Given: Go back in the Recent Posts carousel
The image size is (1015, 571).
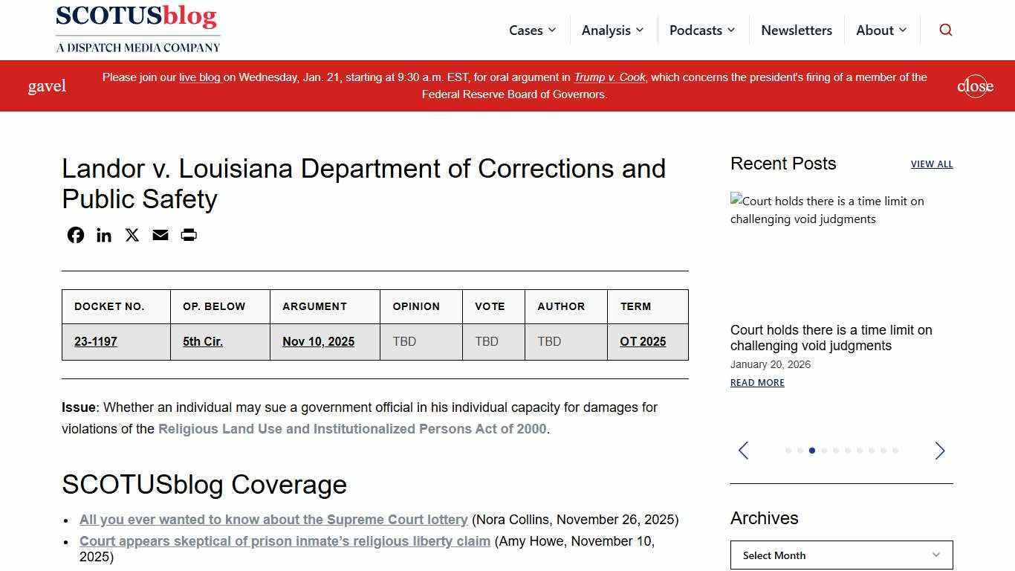Looking at the screenshot, I should pos(743,451).
